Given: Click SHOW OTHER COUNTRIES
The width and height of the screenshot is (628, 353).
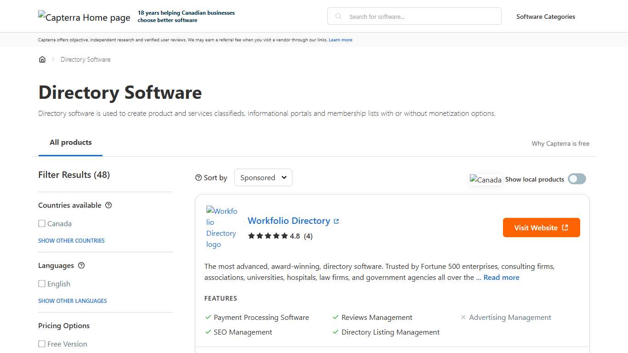Looking at the screenshot, I should 71,240.
